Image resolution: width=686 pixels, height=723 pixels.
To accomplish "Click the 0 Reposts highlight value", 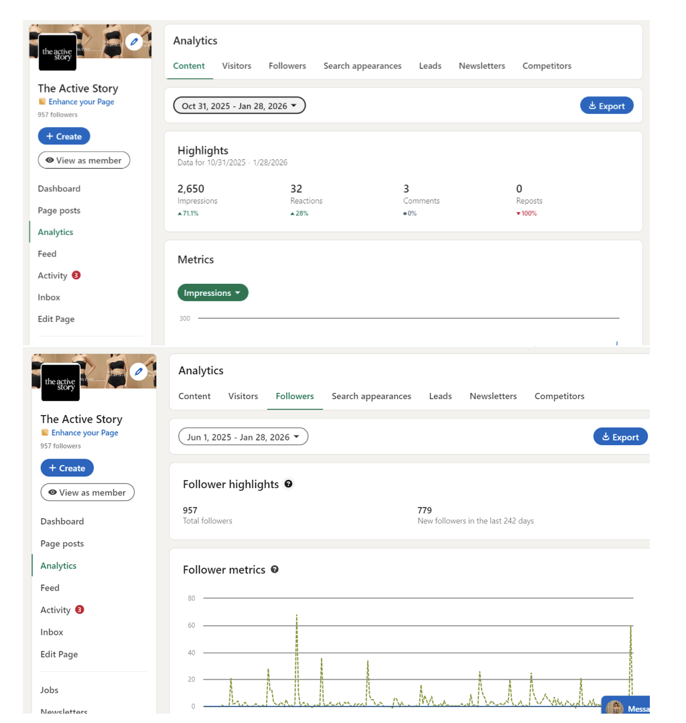I will [x=519, y=189].
